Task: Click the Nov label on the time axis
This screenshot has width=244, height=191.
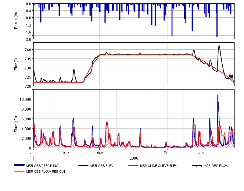Action: pyautogui.click(x=201, y=153)
